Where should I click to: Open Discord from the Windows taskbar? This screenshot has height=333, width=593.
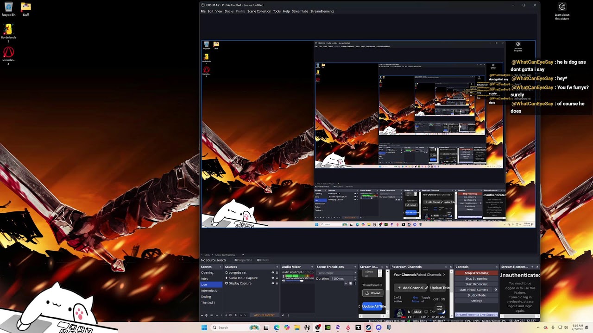[x=379, y=327]
